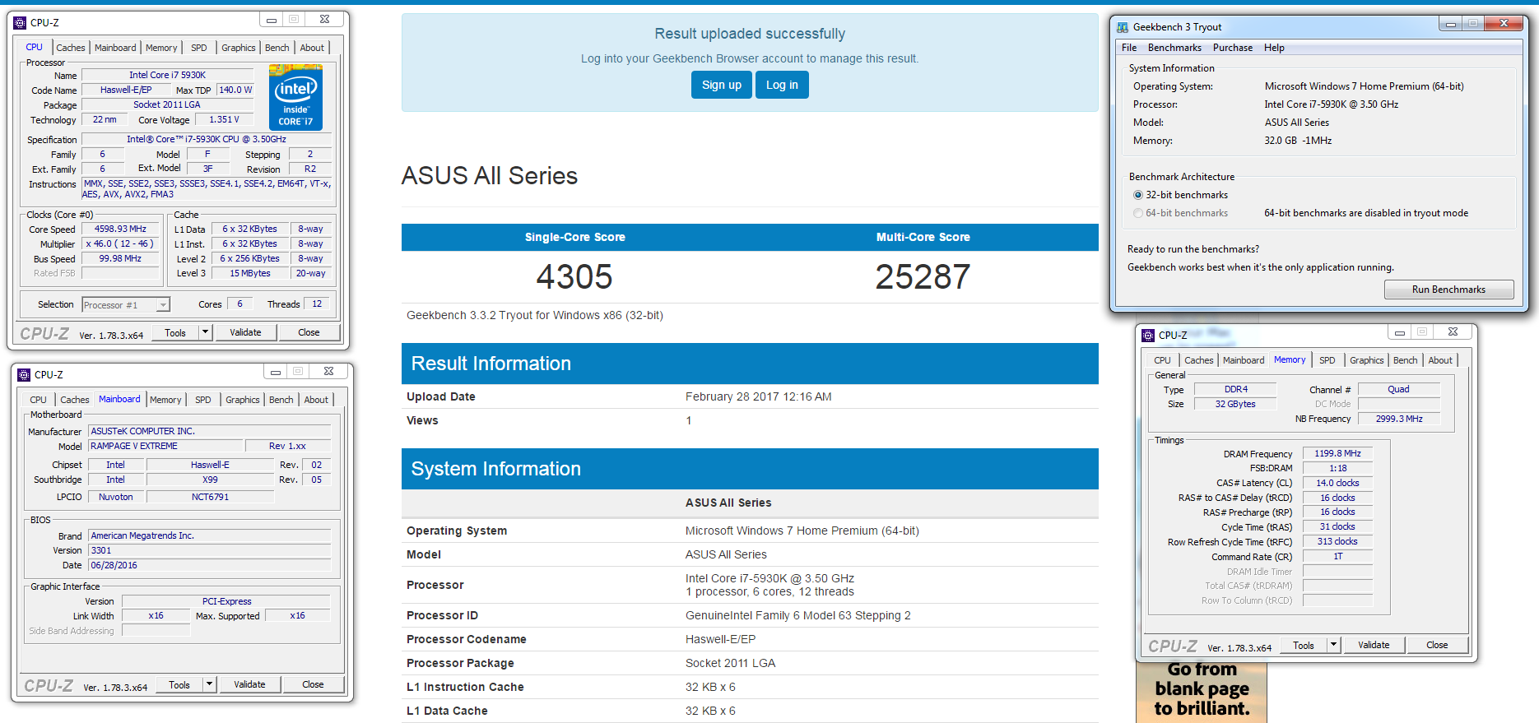Click the NB Frequency value 2999.3 MHz
Image resolution: width=1539 pixels, height=723 pixels.
[x=1399, y=419]
